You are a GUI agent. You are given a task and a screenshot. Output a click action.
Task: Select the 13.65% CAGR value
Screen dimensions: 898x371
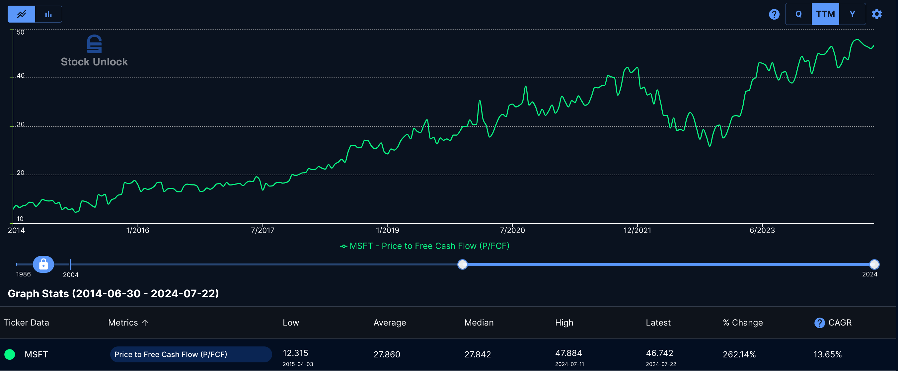828,354
